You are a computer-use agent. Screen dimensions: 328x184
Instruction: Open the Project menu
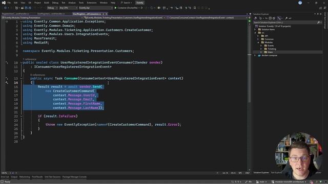click(x=37, y=3)
